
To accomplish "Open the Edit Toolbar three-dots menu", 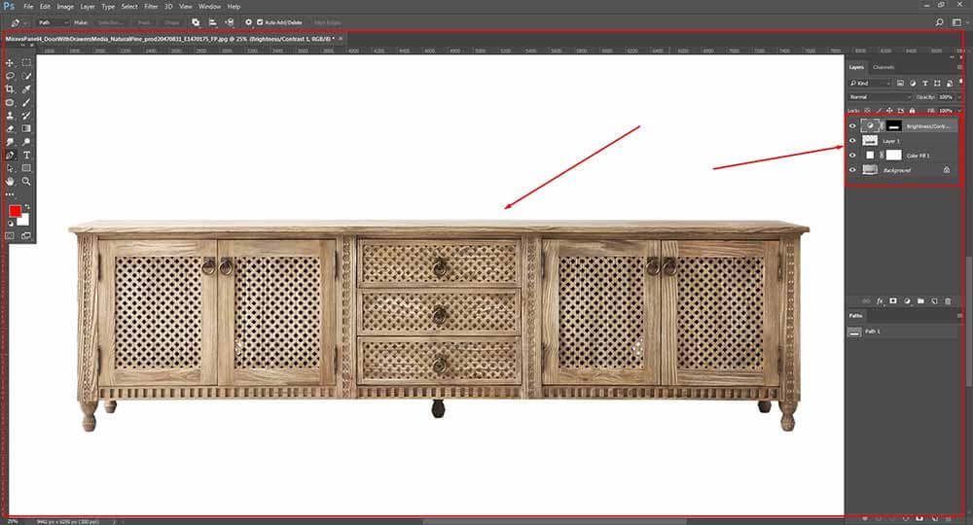I will (x=10, y=194).
